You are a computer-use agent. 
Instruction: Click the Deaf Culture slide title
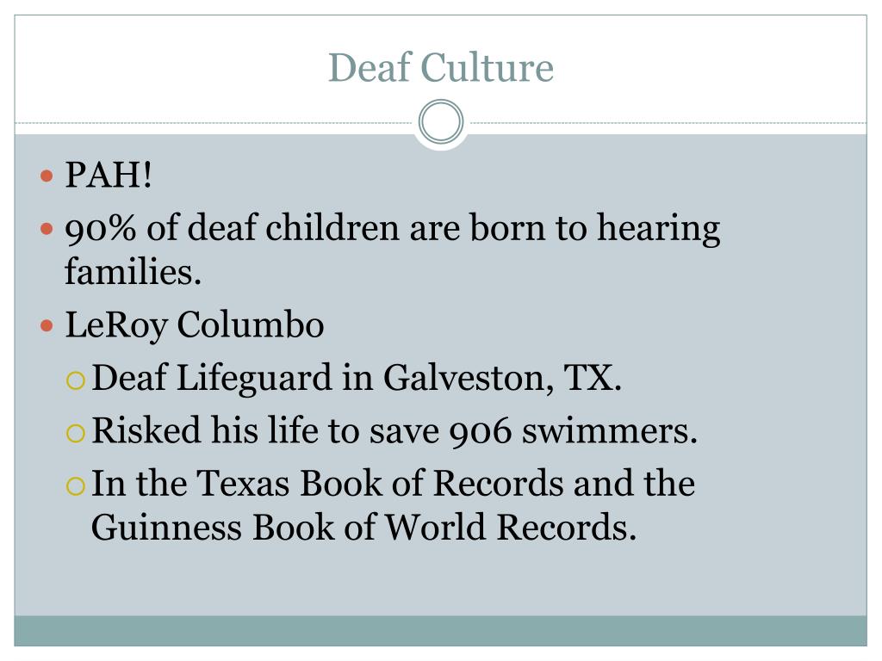coord(440,67)
